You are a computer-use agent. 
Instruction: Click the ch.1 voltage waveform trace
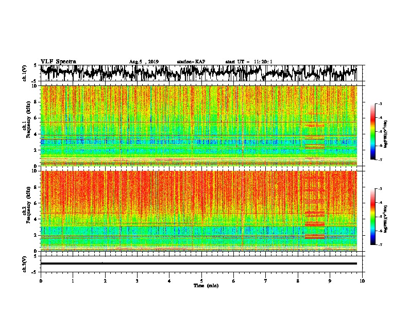point(199,73)
